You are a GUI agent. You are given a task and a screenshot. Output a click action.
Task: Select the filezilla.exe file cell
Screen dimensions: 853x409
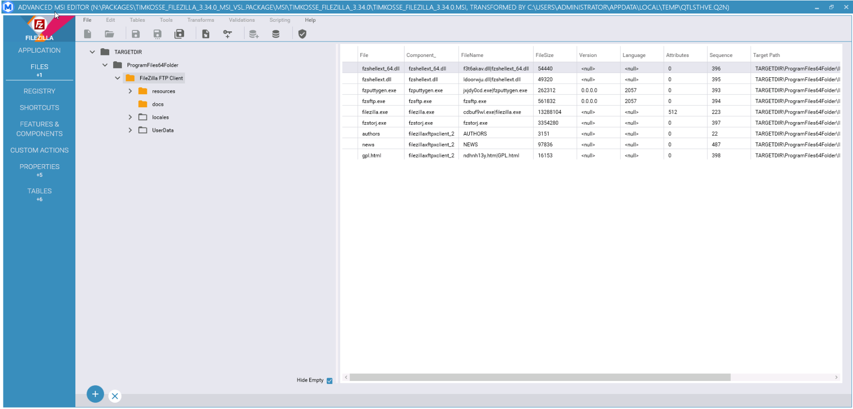pyautogui.click(x=381, y=112)
